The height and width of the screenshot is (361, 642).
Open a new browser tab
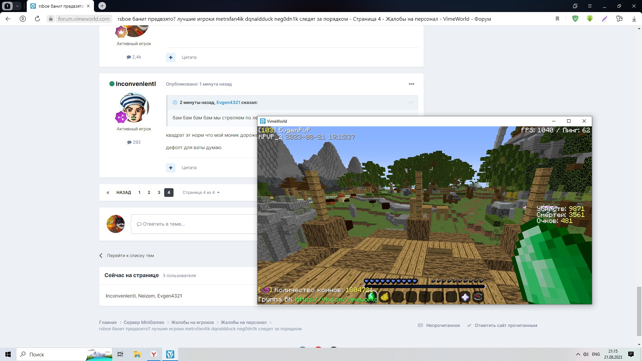coord(102,6)
